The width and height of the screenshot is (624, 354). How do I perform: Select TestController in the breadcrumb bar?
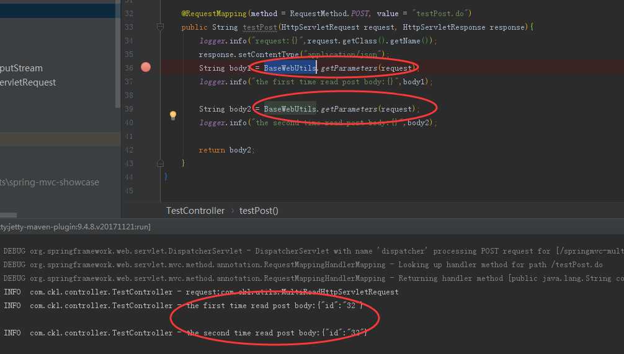(x=195, y=211)
